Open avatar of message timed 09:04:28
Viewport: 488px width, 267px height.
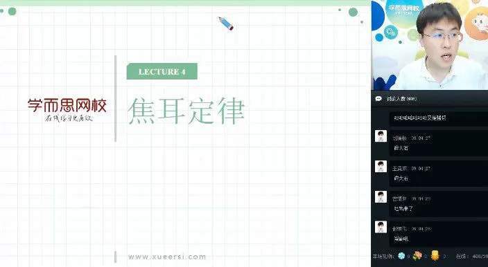(x=381, y=227)
